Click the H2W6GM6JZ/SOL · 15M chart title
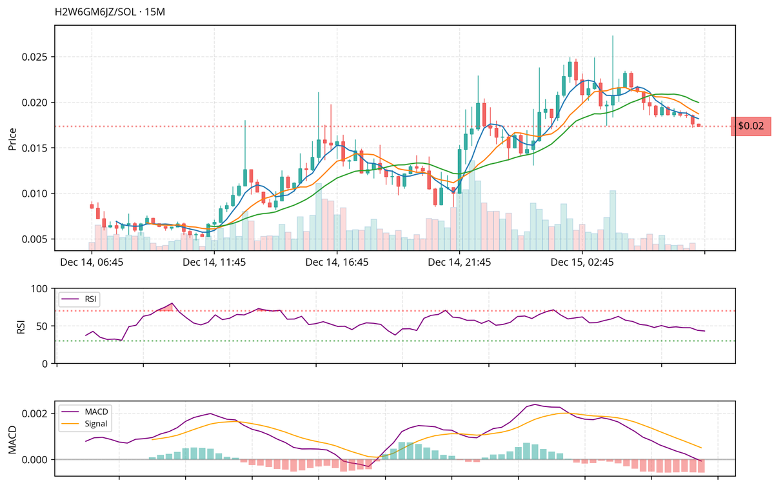 point(110,13)
